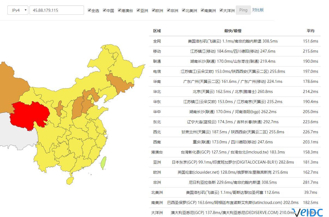The width and height of the screenshot is (329, 217).
Task: Toggle the 全选 select-all checkbox
Action: click(89, 10)
